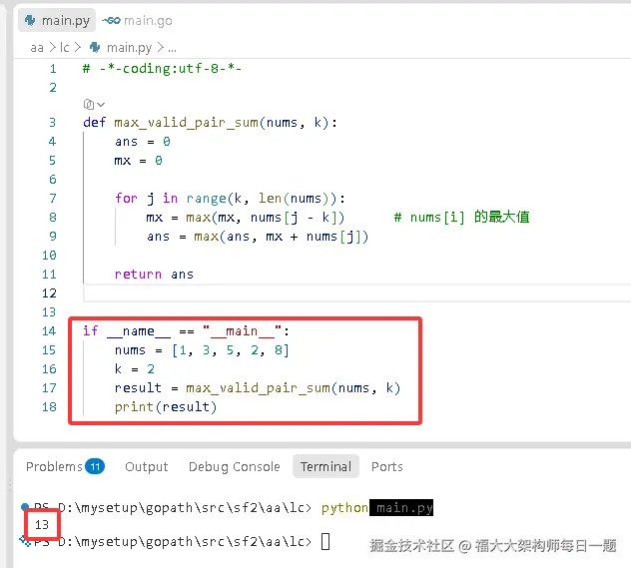Place cursor on empty line 12
This screenshot has height=568, width=631.
pyautogui.click(x=356, y=293)
